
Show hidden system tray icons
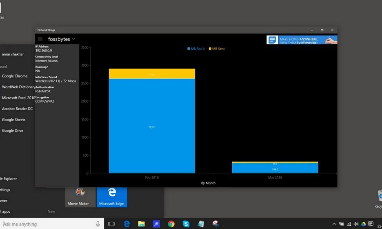[x=334, y=224]
